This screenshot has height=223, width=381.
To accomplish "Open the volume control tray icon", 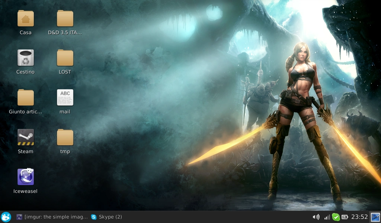I will 316,217.
